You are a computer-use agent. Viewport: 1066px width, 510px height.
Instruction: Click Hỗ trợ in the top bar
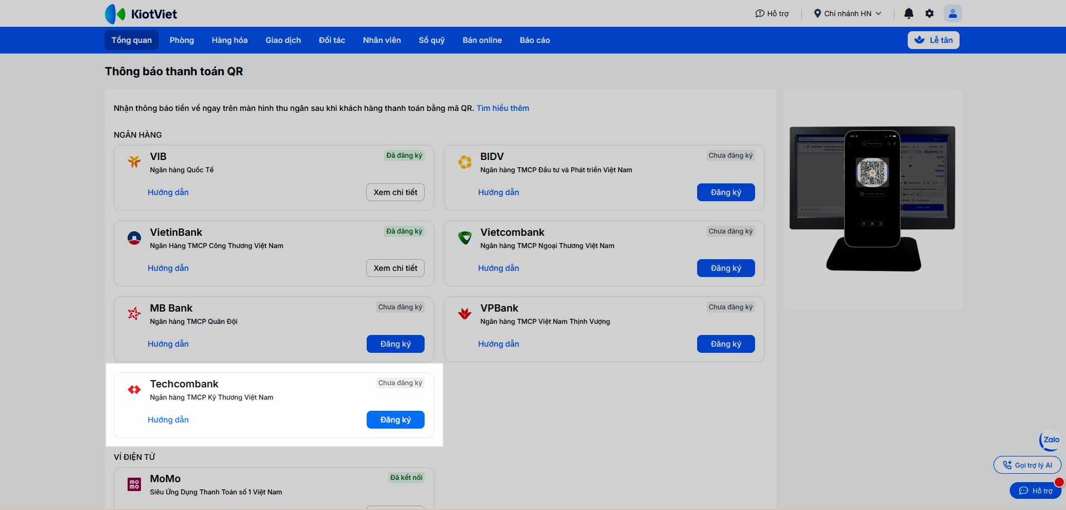tap(772, 13)
